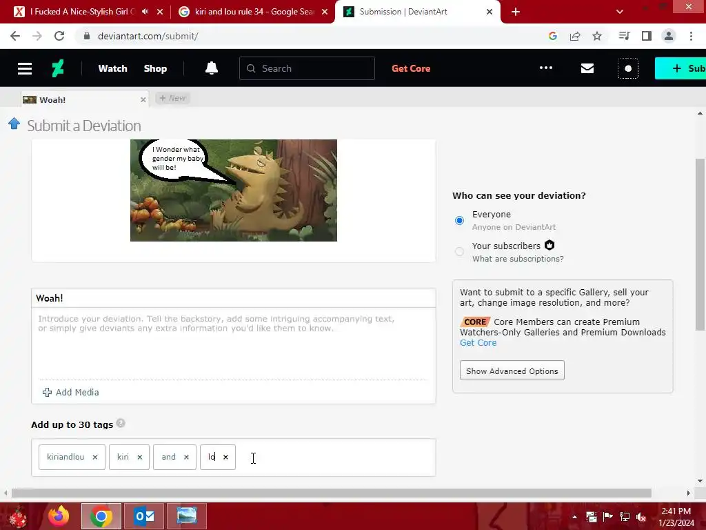Image resolution: width=706 pixels, height=530 pixels.
Task: Click the blue Get Core link in sidebar
Action: (x=478, y=342)
